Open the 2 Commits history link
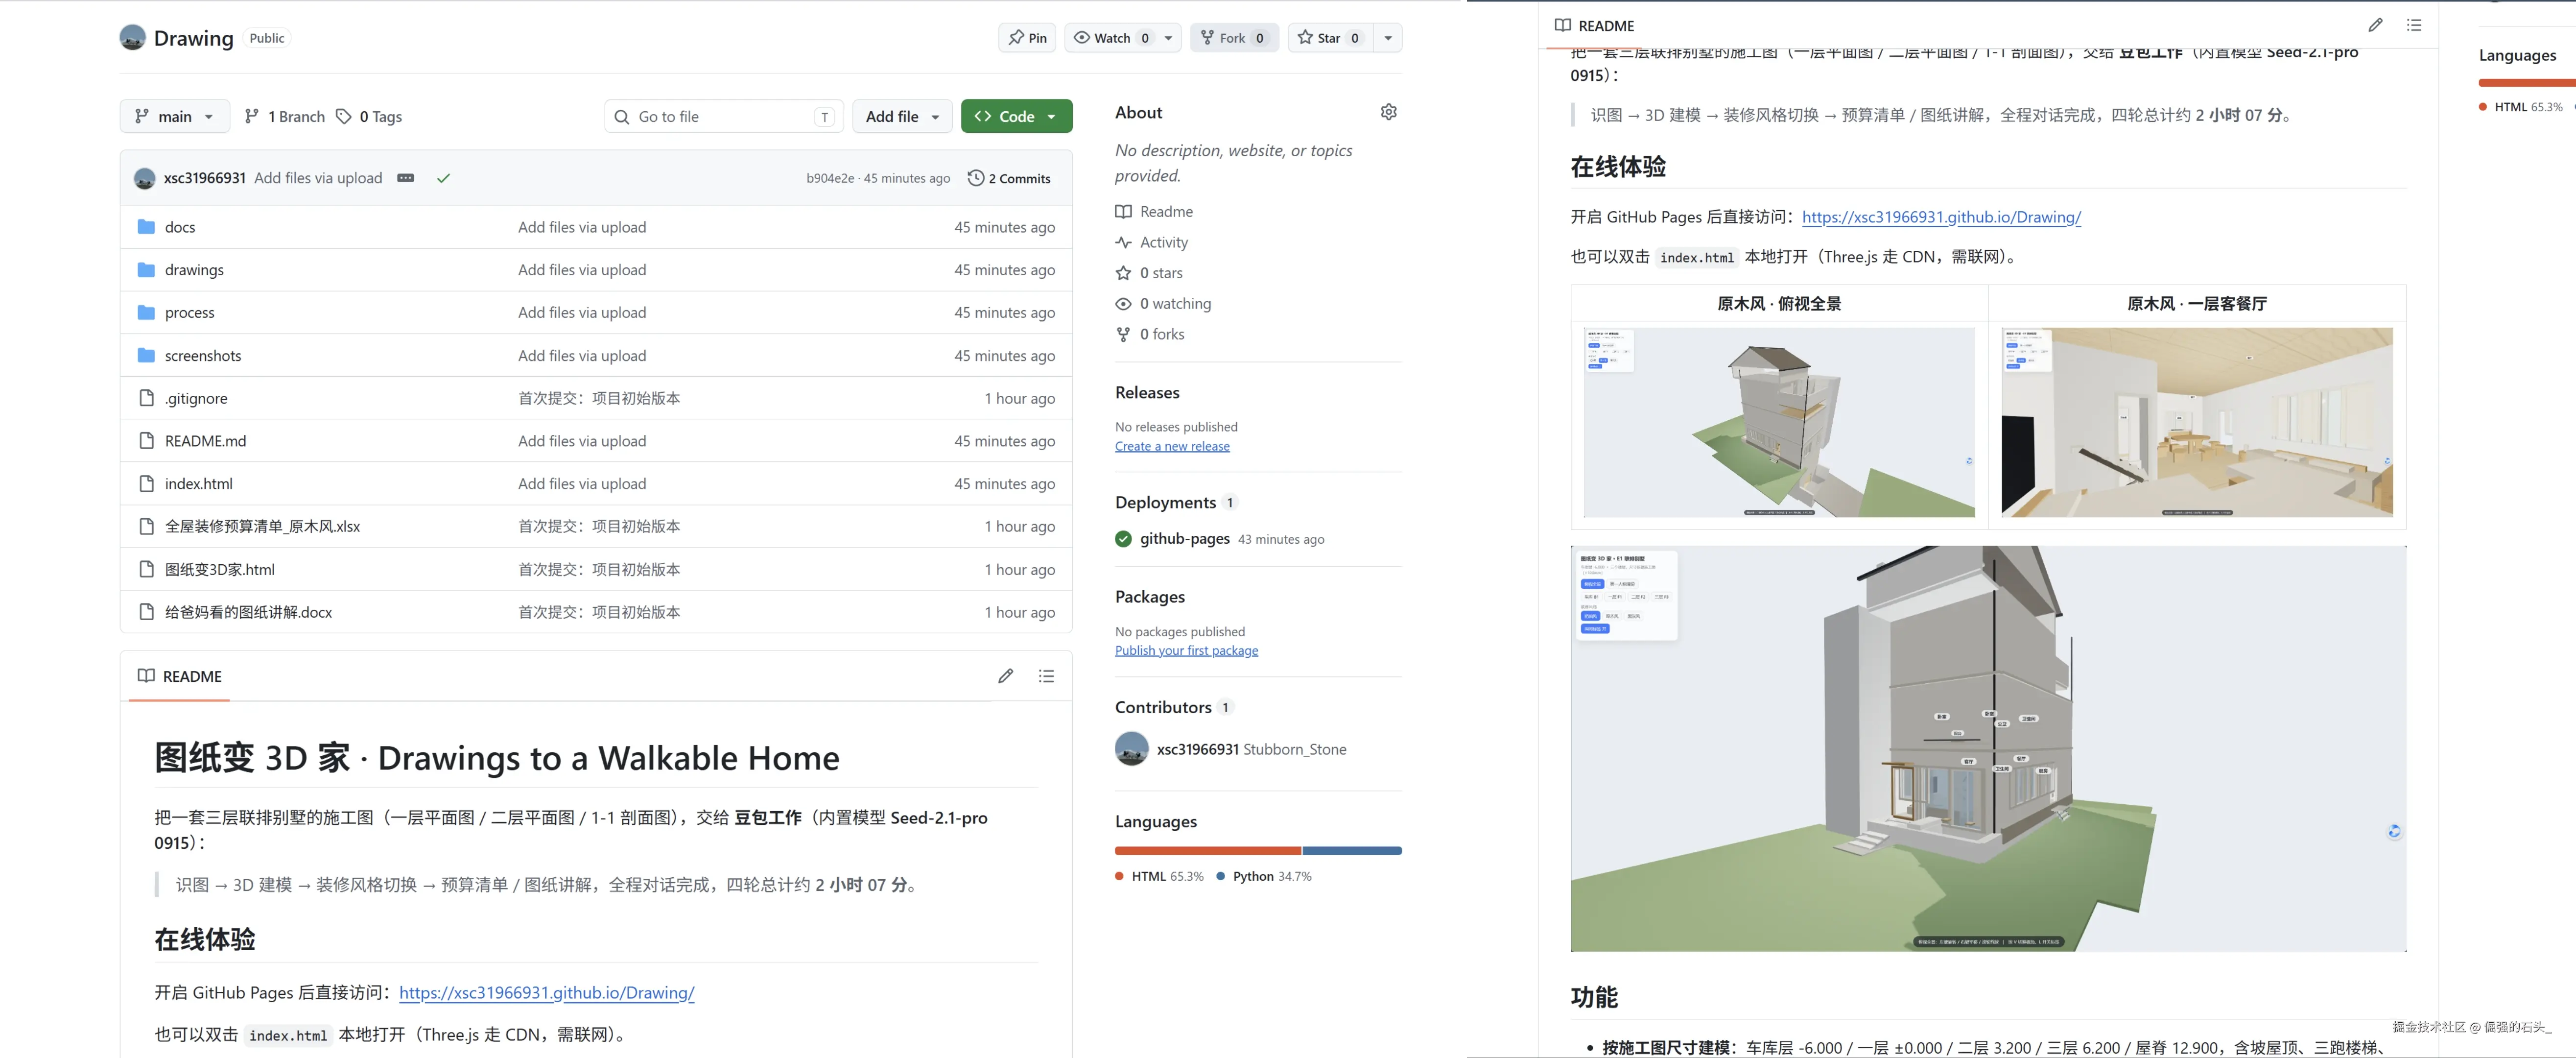Screen dimensions: 2576x1058 point(1009,178)
